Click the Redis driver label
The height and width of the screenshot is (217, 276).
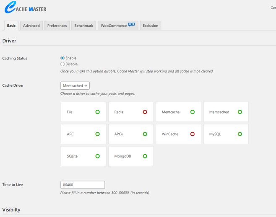coord(119,112)
